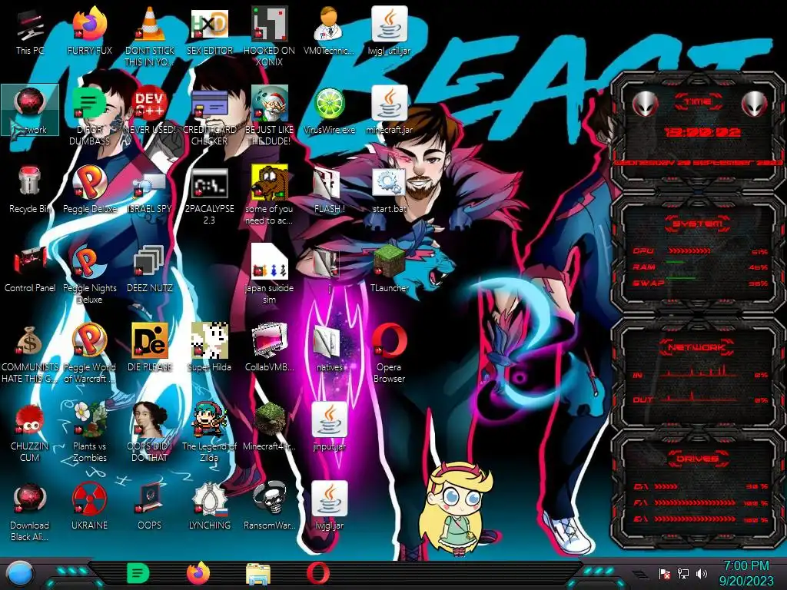Open the Recycle Bin
The image size is (787, 590).
coord(30,191)
